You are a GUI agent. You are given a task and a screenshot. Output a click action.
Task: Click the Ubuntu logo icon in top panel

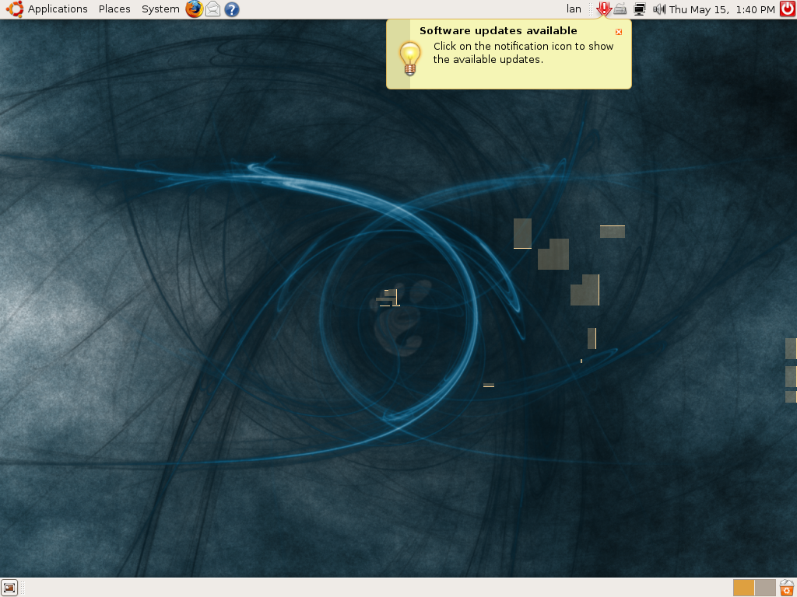(14, 9)
